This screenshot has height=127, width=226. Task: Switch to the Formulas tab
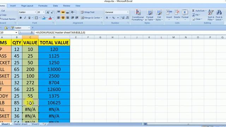(x=43, y=6)
